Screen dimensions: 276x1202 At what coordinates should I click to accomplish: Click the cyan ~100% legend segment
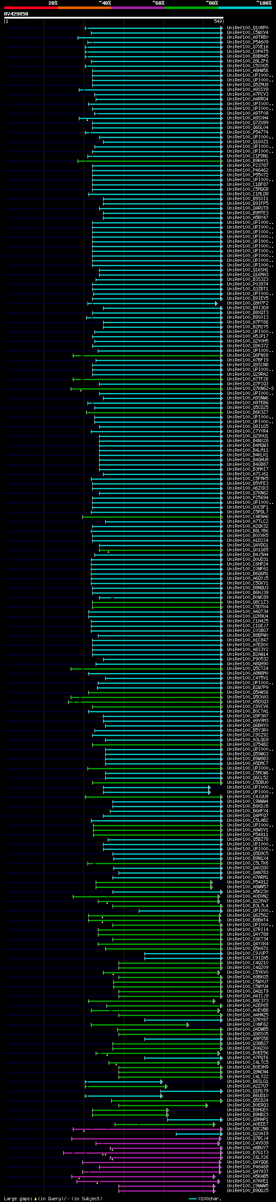pyautogui.click(x=245, y=7)
